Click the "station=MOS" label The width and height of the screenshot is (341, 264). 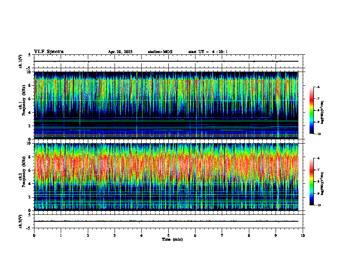(x=160, y=52)
